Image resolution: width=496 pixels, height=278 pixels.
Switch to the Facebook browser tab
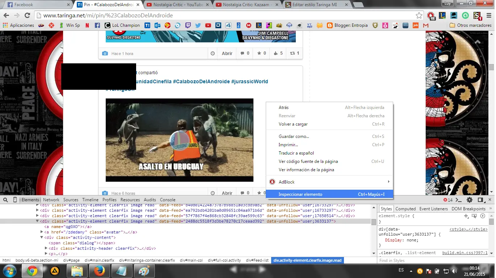pyautogui.click(x=38, y=5)
